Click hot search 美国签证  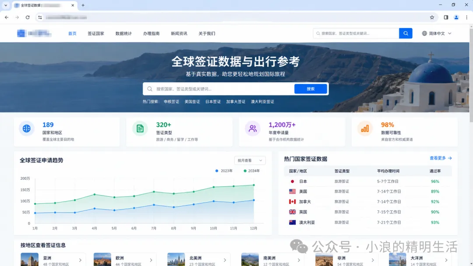192,102
